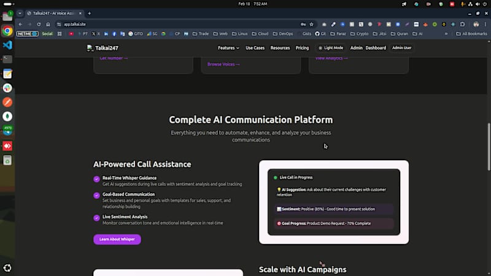Reload the page with the refresh icon
Image resolution: width=491 pixels, height=276 pixels.
[39, 25]
